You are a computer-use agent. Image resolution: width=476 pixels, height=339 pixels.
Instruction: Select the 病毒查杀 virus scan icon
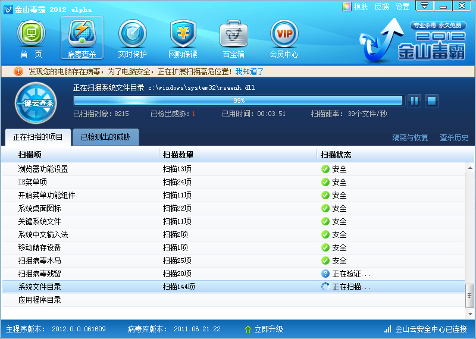tap(82, 37)
